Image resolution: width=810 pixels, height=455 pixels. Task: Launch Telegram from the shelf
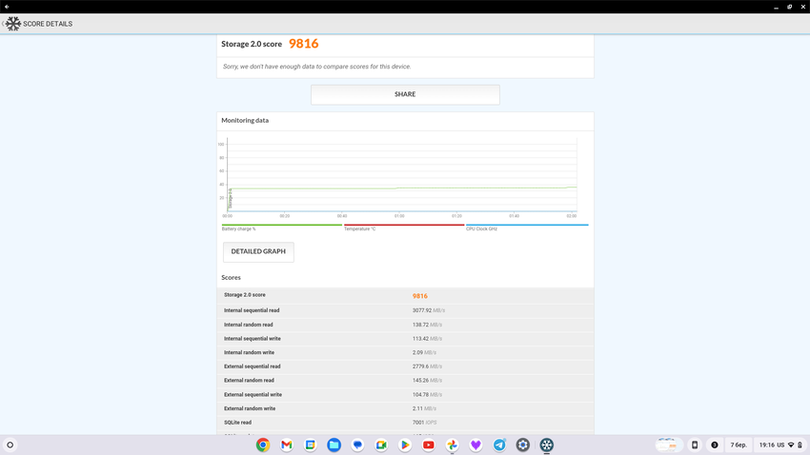499,445
